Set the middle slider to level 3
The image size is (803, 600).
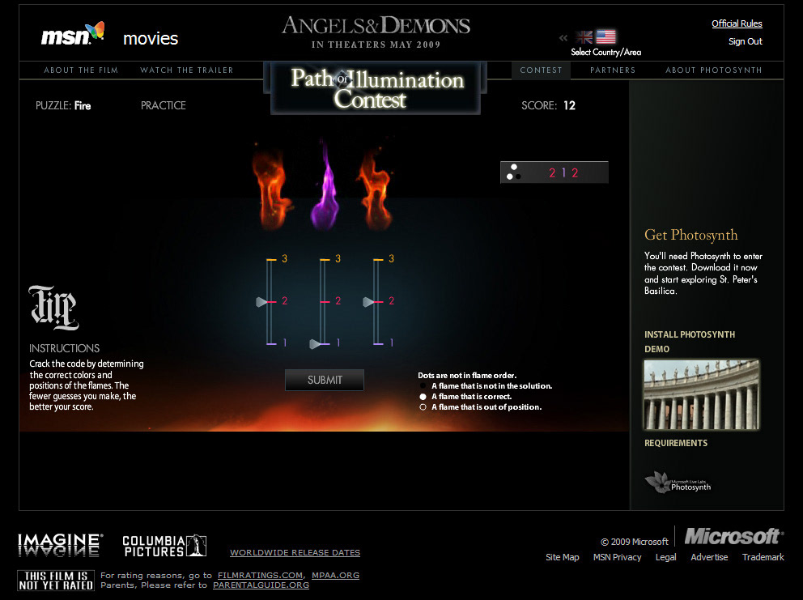[x=325, y=260]
